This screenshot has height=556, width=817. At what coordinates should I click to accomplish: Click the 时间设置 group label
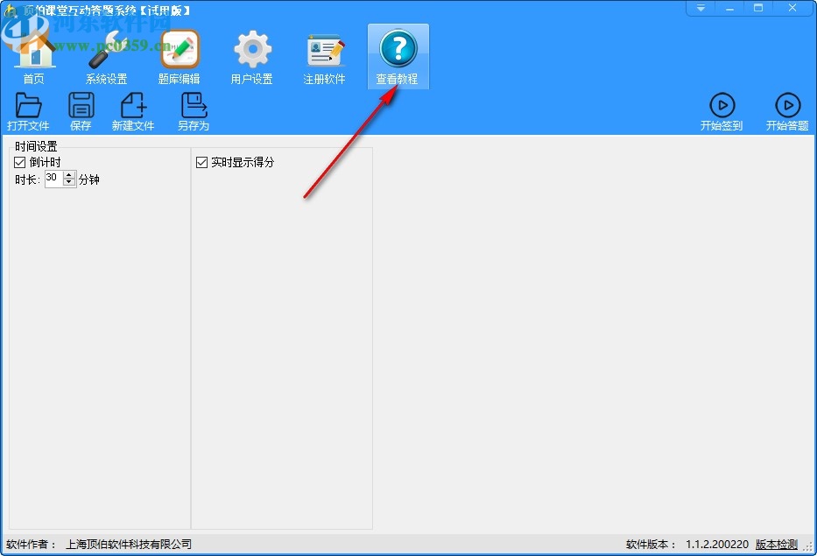(36, 146)
